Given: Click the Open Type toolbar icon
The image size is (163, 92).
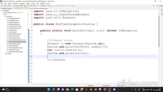Looking at the screenshot, I should click(x=35, y=6).
